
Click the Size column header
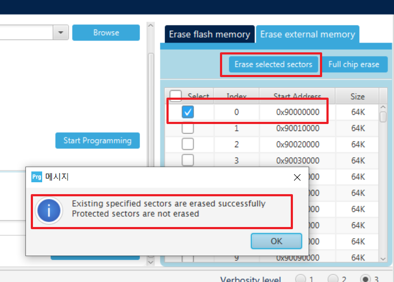pyautogui.click(x=357, y=97)
